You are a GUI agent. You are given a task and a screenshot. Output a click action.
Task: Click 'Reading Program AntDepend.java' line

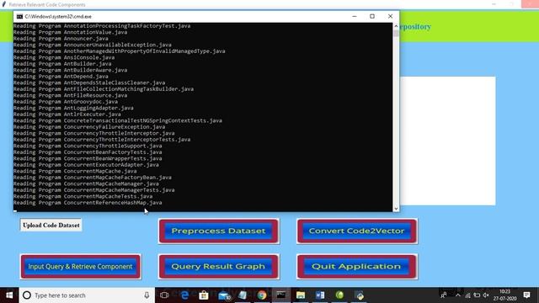[61, 77]
